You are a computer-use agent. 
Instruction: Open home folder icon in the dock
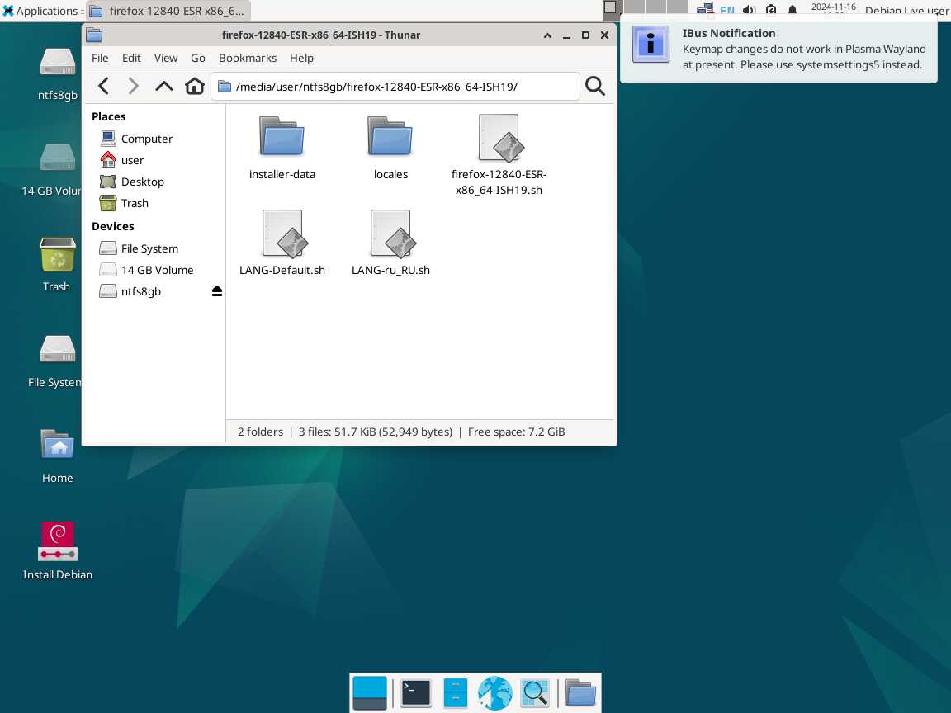click(x=580, y=692)
